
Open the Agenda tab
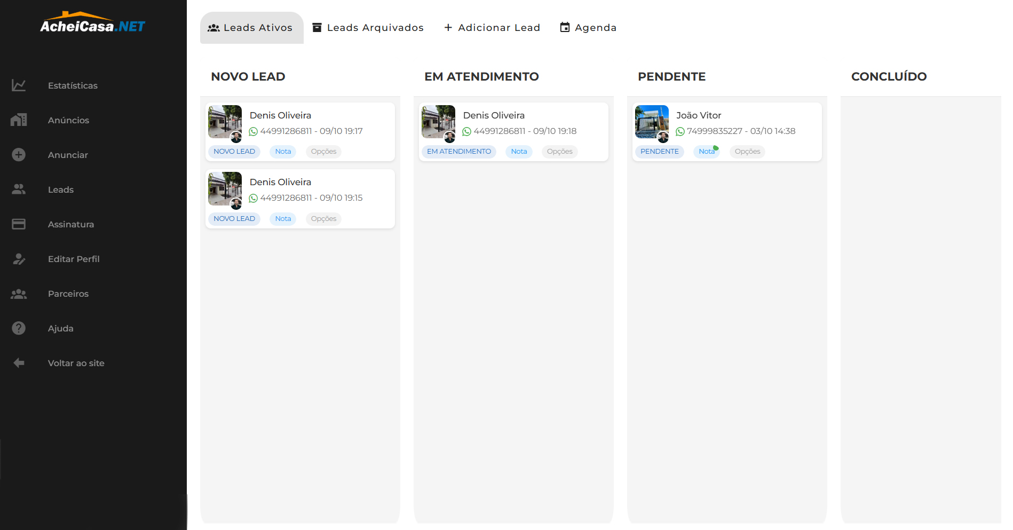tap(588, 27)
